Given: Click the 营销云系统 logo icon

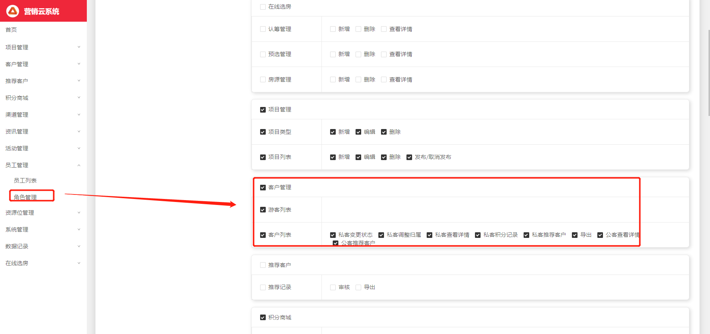Looking at the screenshot, I should pyautogui.click(x=13, y=11).
